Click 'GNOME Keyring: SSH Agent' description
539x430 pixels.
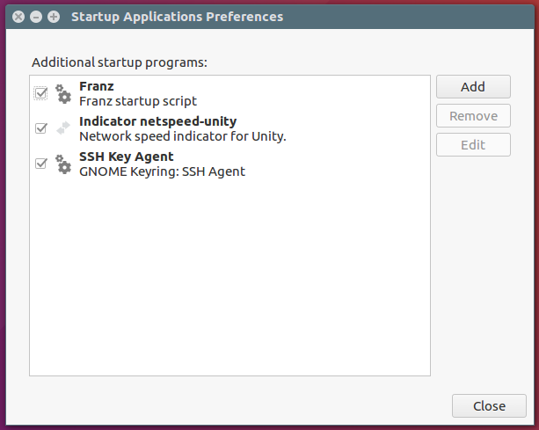click(163, 171)
